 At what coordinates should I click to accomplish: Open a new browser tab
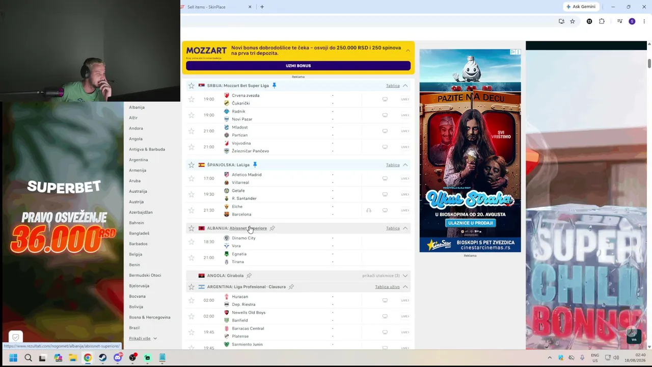click(262, 7)
